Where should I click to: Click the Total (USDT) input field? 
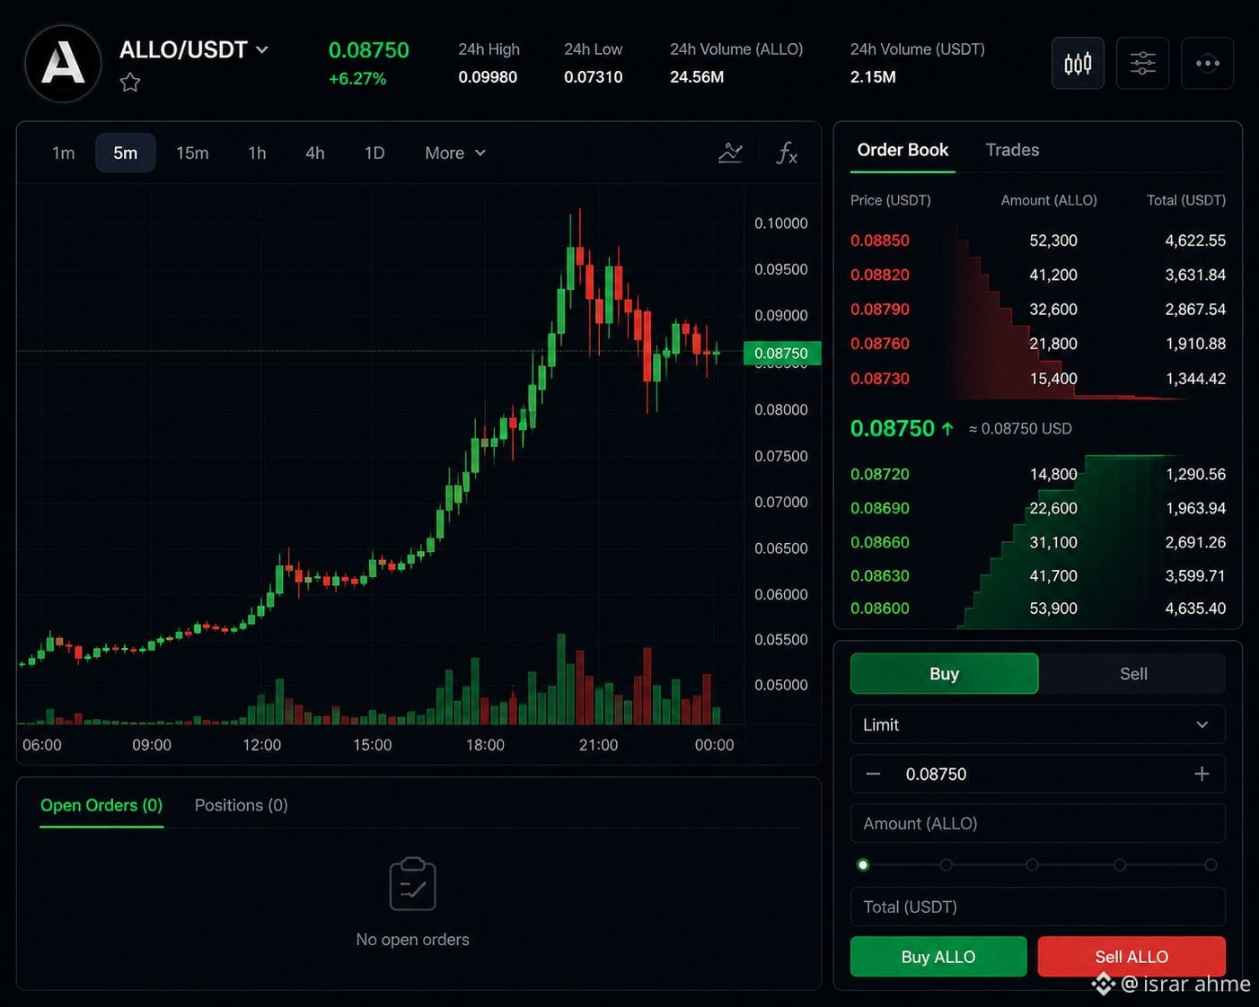1038,906
